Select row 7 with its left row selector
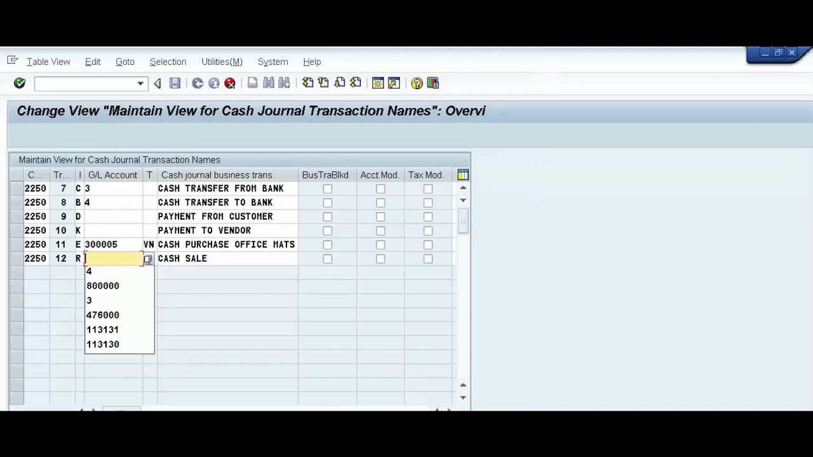The width and height of the screenshot is (813, 457). point(17,189)
